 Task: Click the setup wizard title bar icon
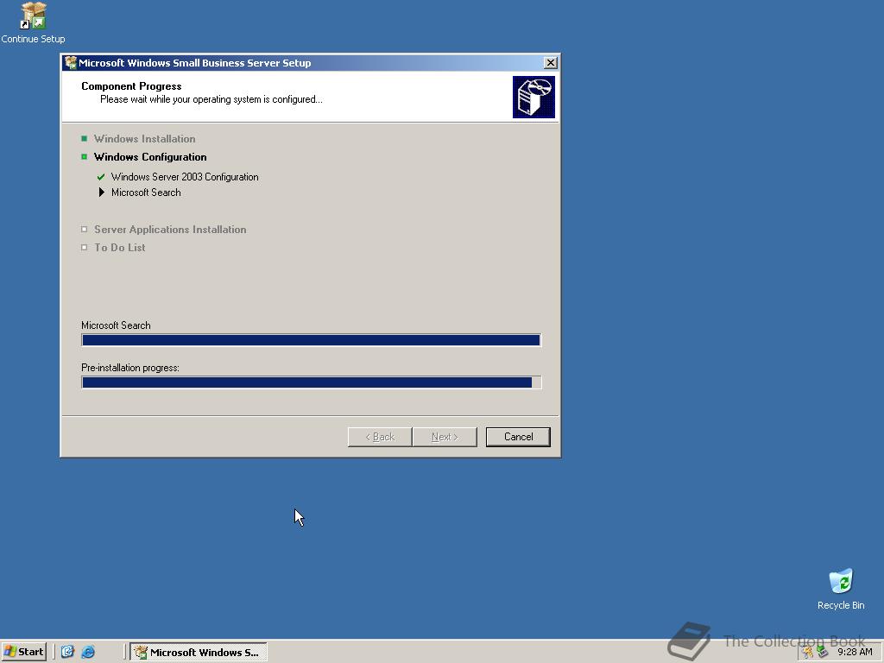pos(71,62)
